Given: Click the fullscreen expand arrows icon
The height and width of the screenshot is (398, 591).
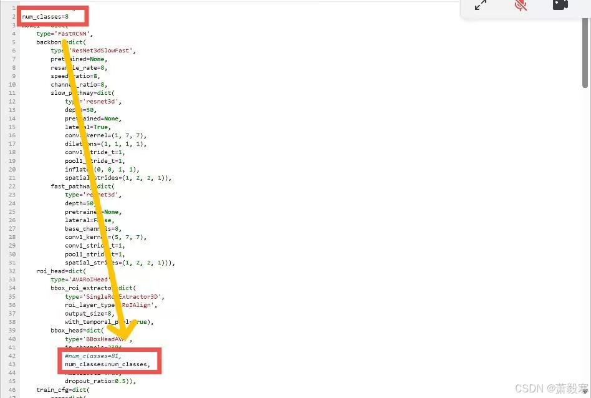Looking at the screenshot, I should point(481,6).
